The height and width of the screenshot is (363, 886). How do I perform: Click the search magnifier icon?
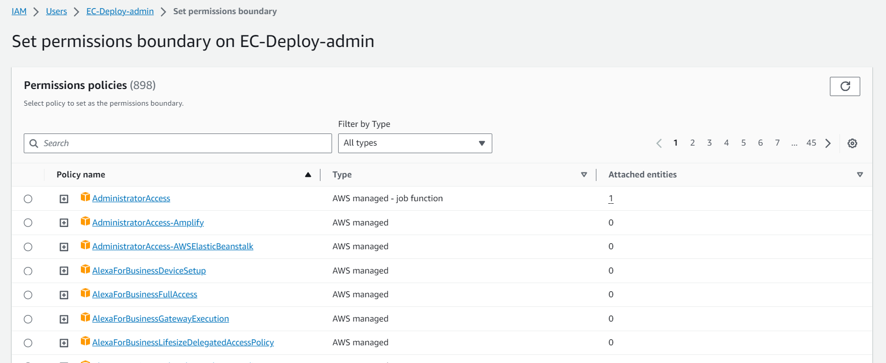point(34,144)
